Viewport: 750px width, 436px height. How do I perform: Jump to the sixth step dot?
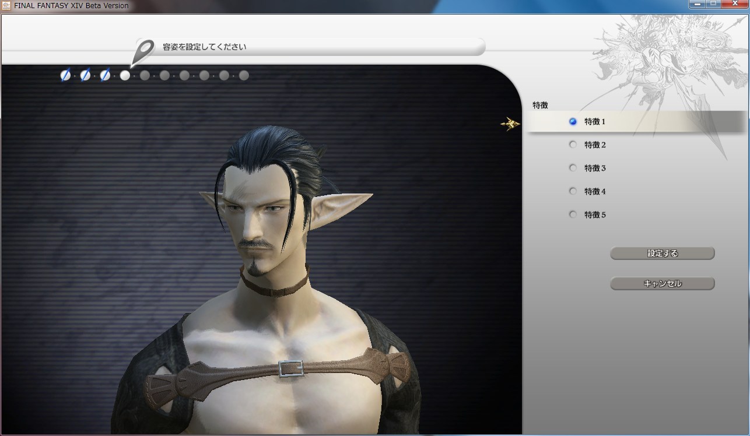[x=164, y=75]
